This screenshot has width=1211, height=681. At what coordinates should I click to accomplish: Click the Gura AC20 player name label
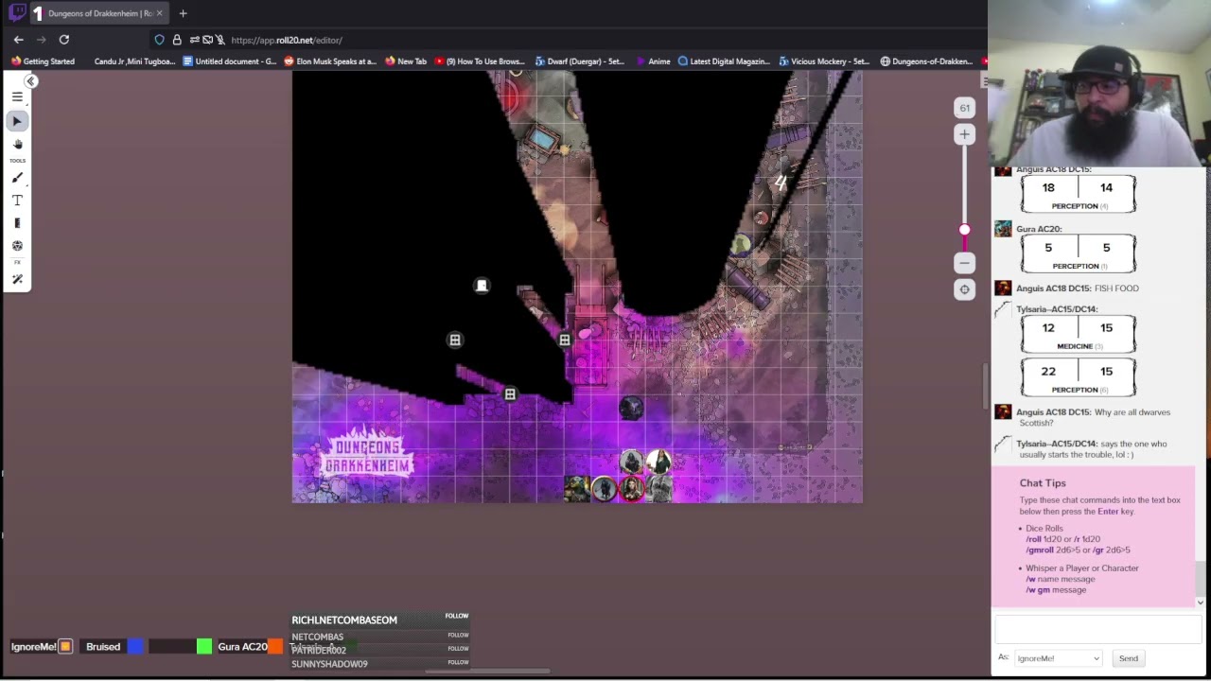[242, 647]
